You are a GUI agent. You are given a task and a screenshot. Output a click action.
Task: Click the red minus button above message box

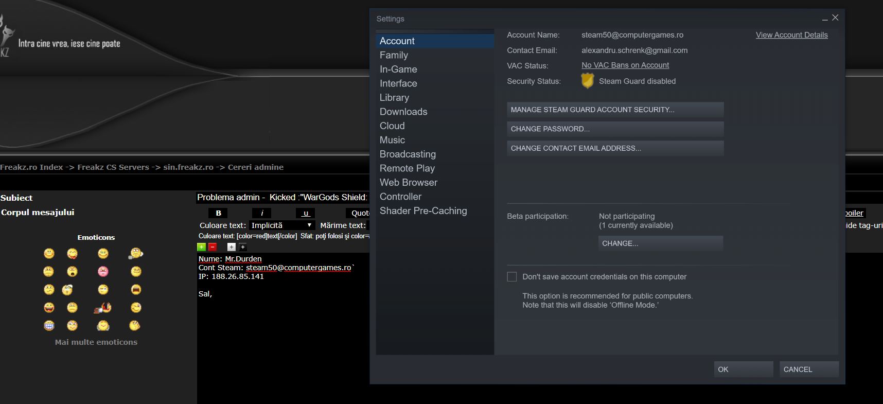[213, 247]
